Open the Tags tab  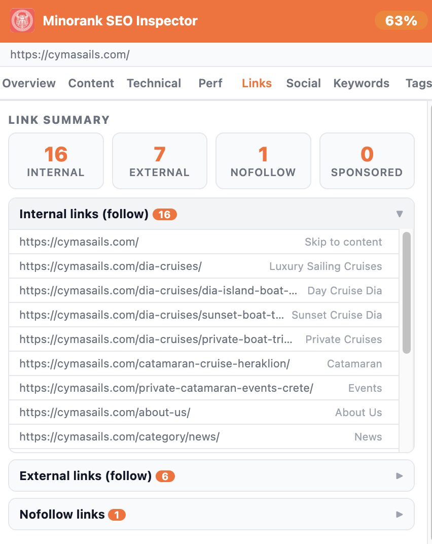(x=418, y=83)
